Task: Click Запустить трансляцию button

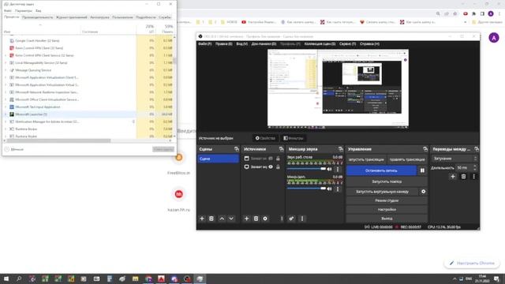Action: click(x=366, y=159)
